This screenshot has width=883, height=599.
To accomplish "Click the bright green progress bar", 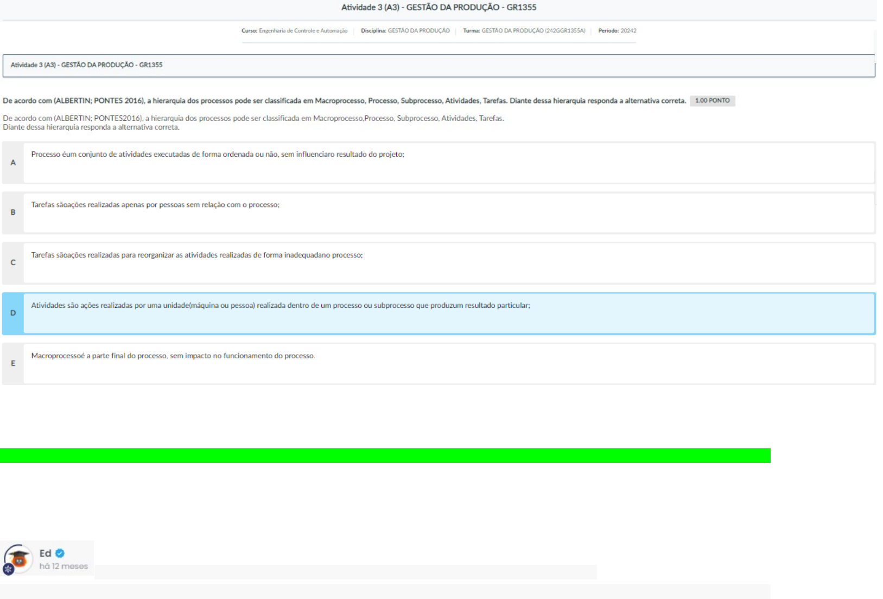I will pos(385,455).
